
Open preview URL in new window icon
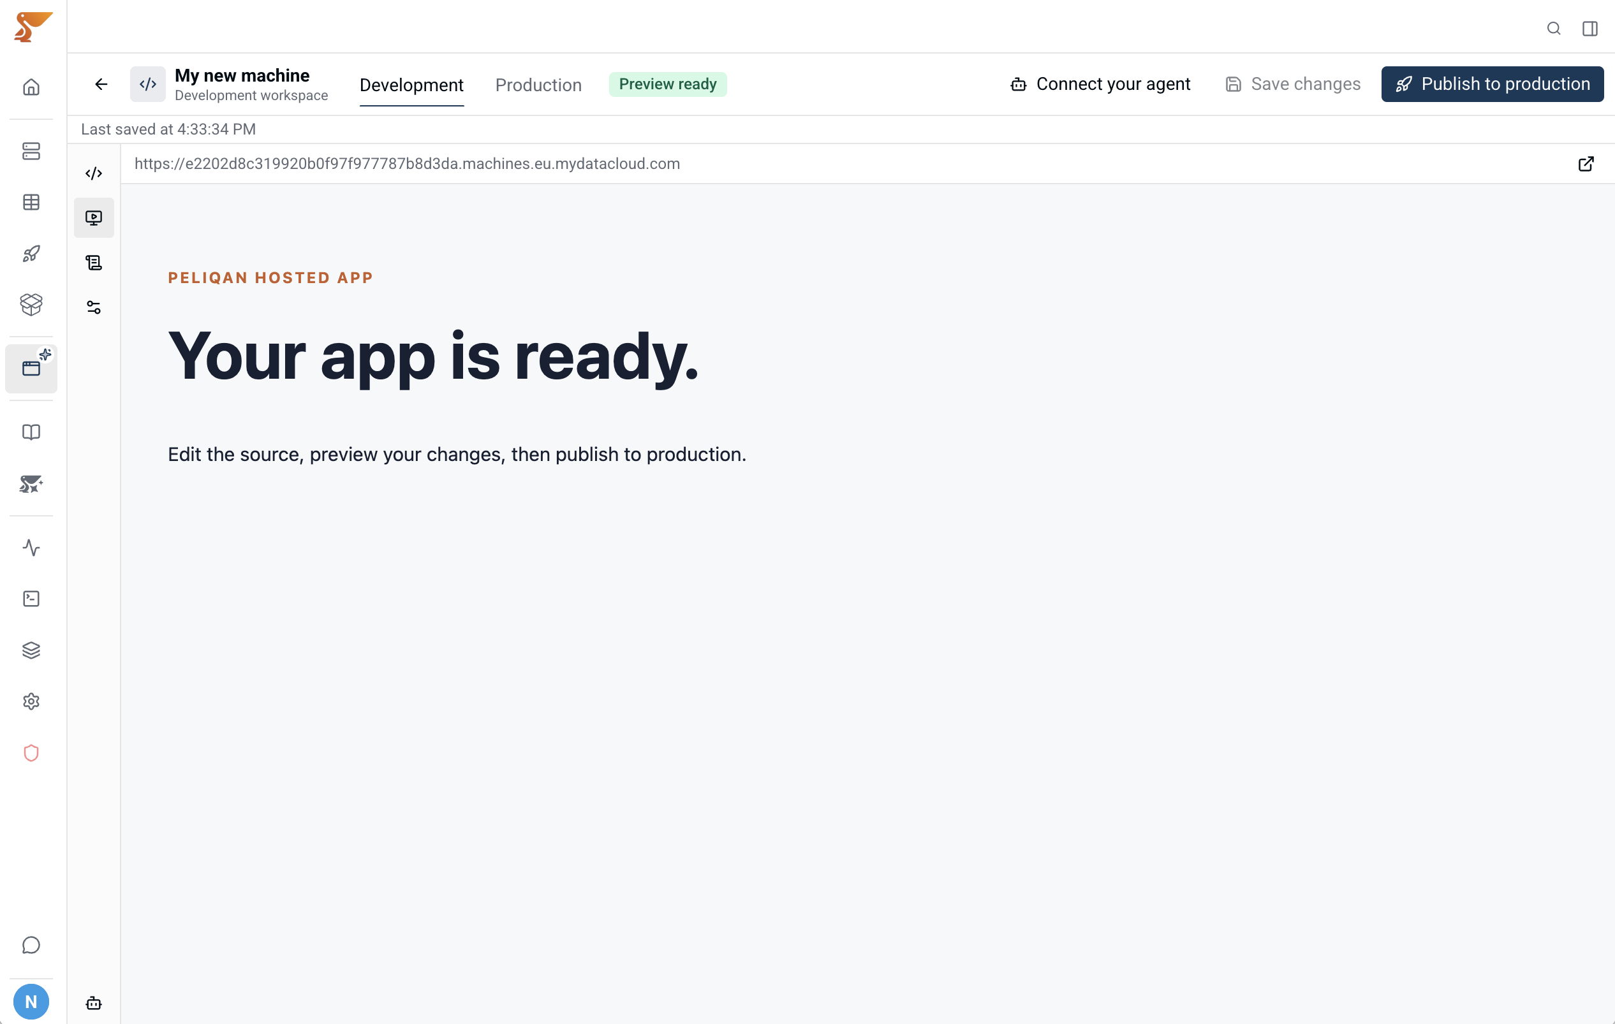1586,164
